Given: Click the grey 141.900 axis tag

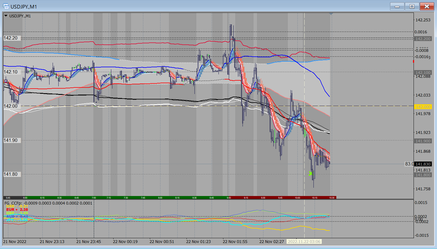Looking at the screenshot, I should pyautogui.click(x=423, y=141).
